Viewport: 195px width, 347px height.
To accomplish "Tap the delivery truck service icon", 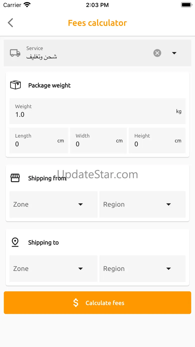I will 15,53.
